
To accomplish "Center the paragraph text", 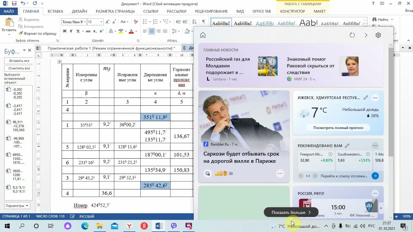I will pyautogui.click(x=152, y=31).
